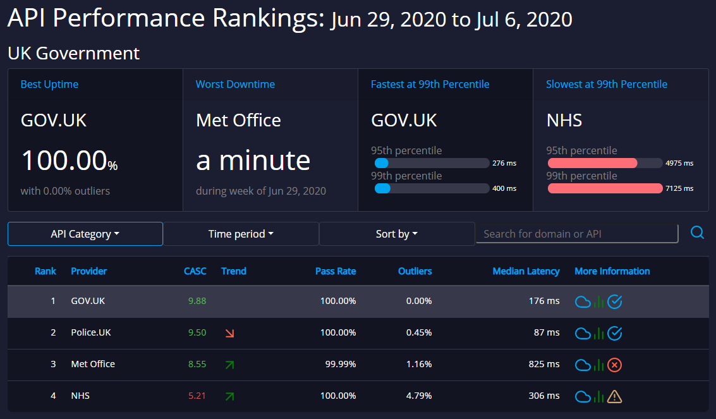The width and height of the screenshot is (716, 419).
Task: Click upward trend arrow for NHS
Action: coord(229,396)
